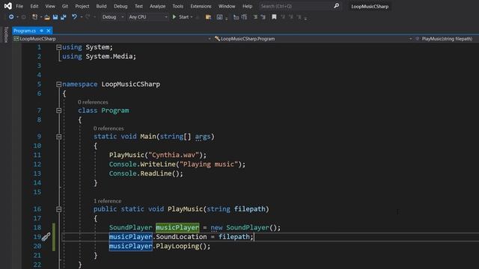Click the Increase Indent toolbar icon
Viewport: 479px width, 269px height.
244,17
